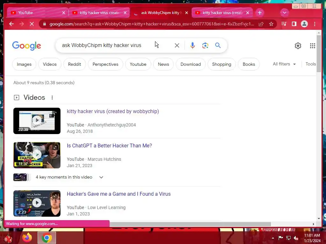Filter results by Youtube chip
The width and height of the screenshot is (326, 244).
coord(138,64)
